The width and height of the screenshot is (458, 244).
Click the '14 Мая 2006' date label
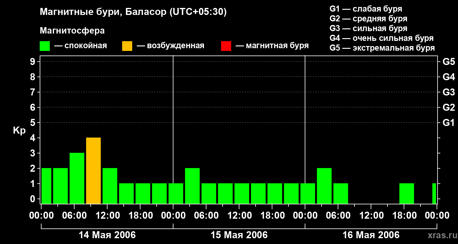(x=107, y=235)
